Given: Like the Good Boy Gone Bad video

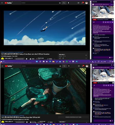Looking at the screenshot, I should pyautogui.click(x=33, y=122).
